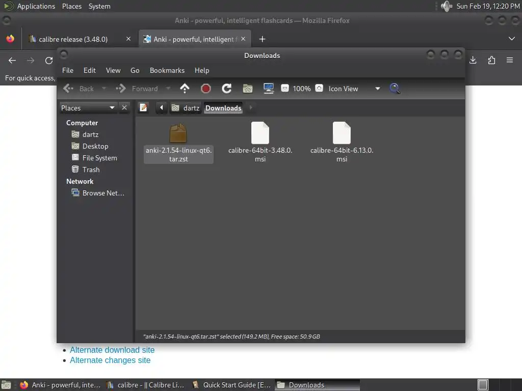Go up to the parent folder
This screenshot has height=391, width=522.
(x=185, y=89)
